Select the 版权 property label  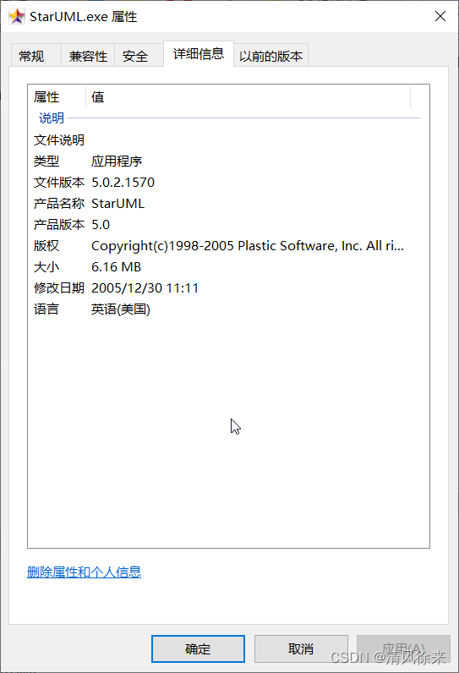46,246
